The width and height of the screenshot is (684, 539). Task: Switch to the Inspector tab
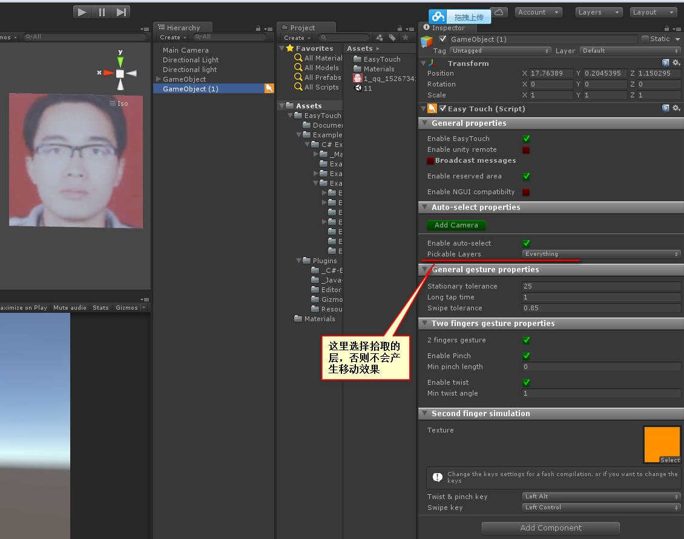(448, 27)
